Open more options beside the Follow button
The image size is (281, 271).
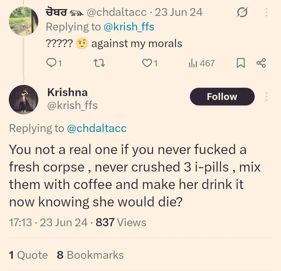(x=266, y=96)
